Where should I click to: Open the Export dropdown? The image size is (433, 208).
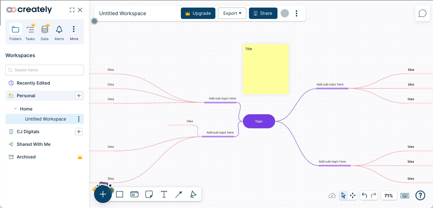click(232, 13)
